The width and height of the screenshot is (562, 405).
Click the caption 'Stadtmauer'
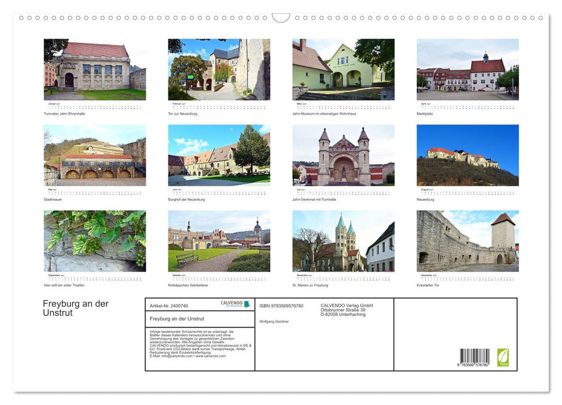[53, 200]
